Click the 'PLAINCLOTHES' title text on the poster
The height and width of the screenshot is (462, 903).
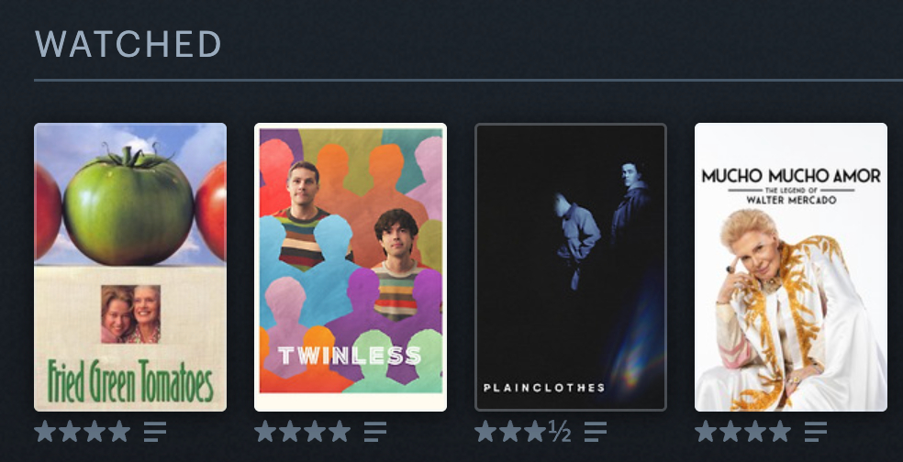[x=544, y=387]
